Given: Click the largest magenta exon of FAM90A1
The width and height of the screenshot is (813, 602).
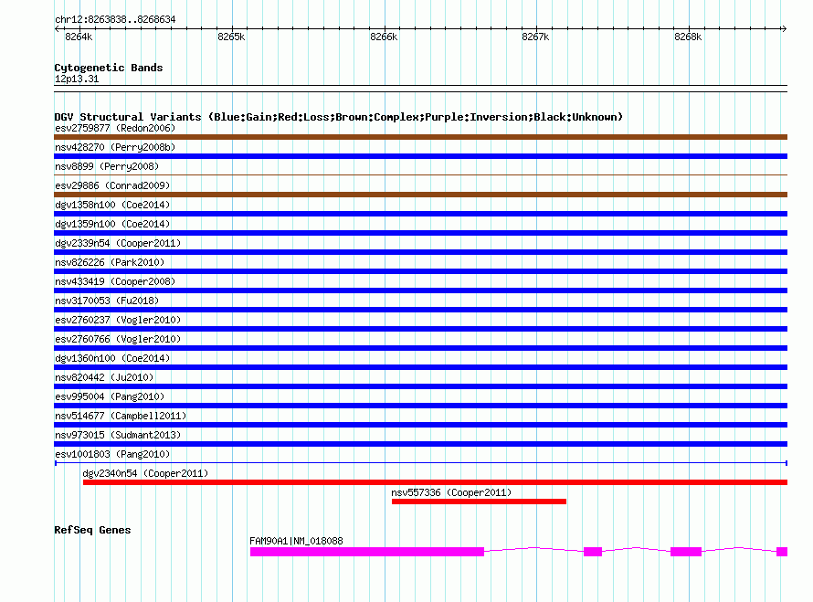Looking at the screenshot, I should (366, 552).
